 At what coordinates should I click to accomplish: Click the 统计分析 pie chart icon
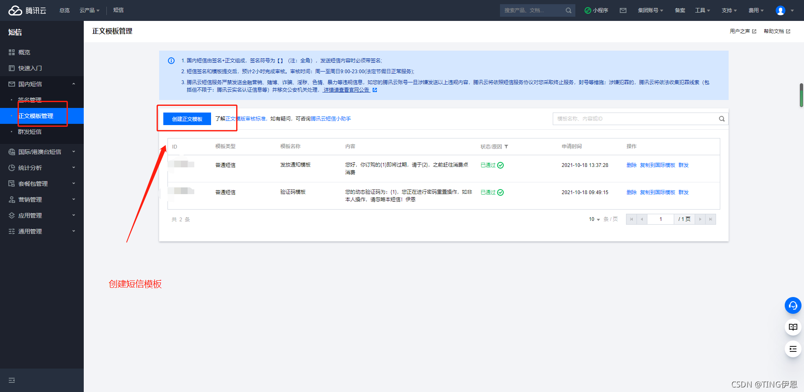[x=12, y=168]
